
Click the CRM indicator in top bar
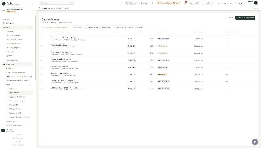pyautogui.click(x=207, y=3)
